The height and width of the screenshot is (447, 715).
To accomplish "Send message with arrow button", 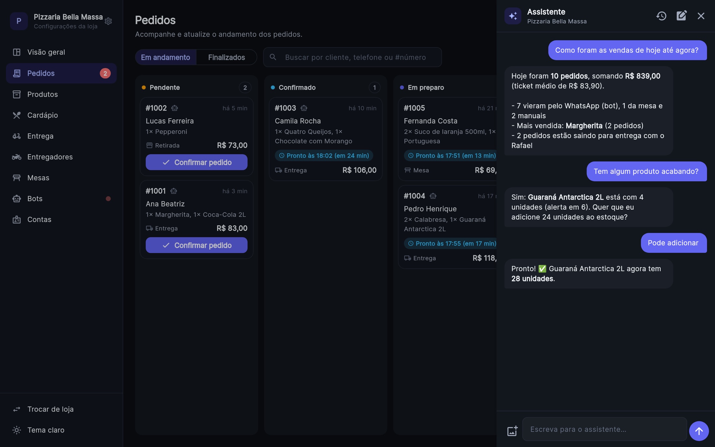I will coord(699,431).
